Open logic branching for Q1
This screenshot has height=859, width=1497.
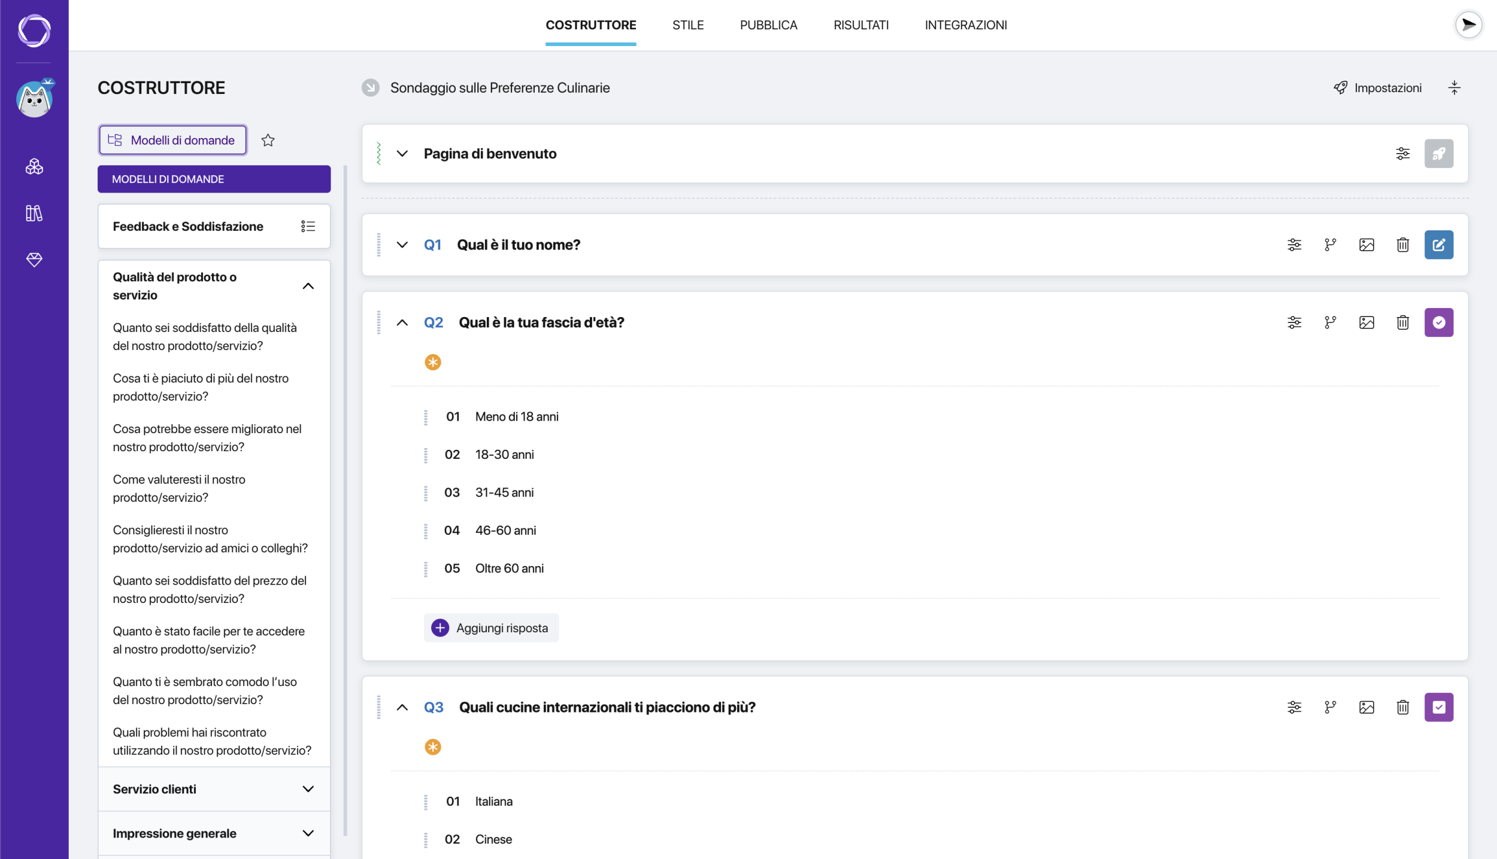click(1331, 245)
